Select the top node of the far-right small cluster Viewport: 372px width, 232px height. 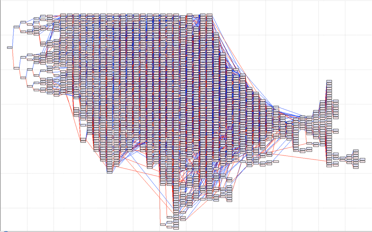(x=356, y=151)
